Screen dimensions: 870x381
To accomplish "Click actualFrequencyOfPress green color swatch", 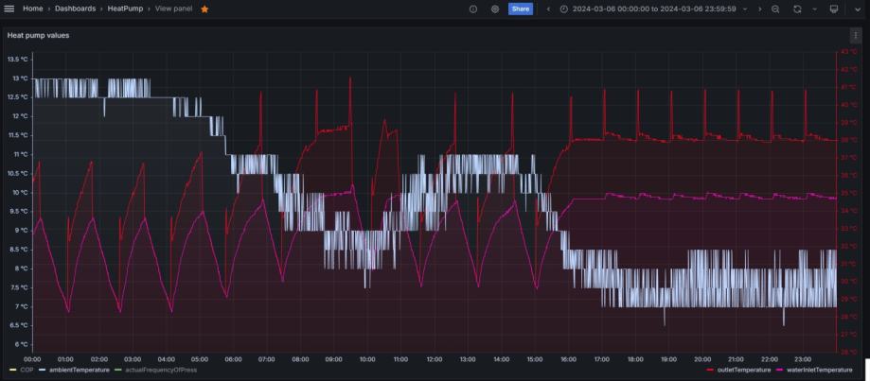I will coord(117,370).
